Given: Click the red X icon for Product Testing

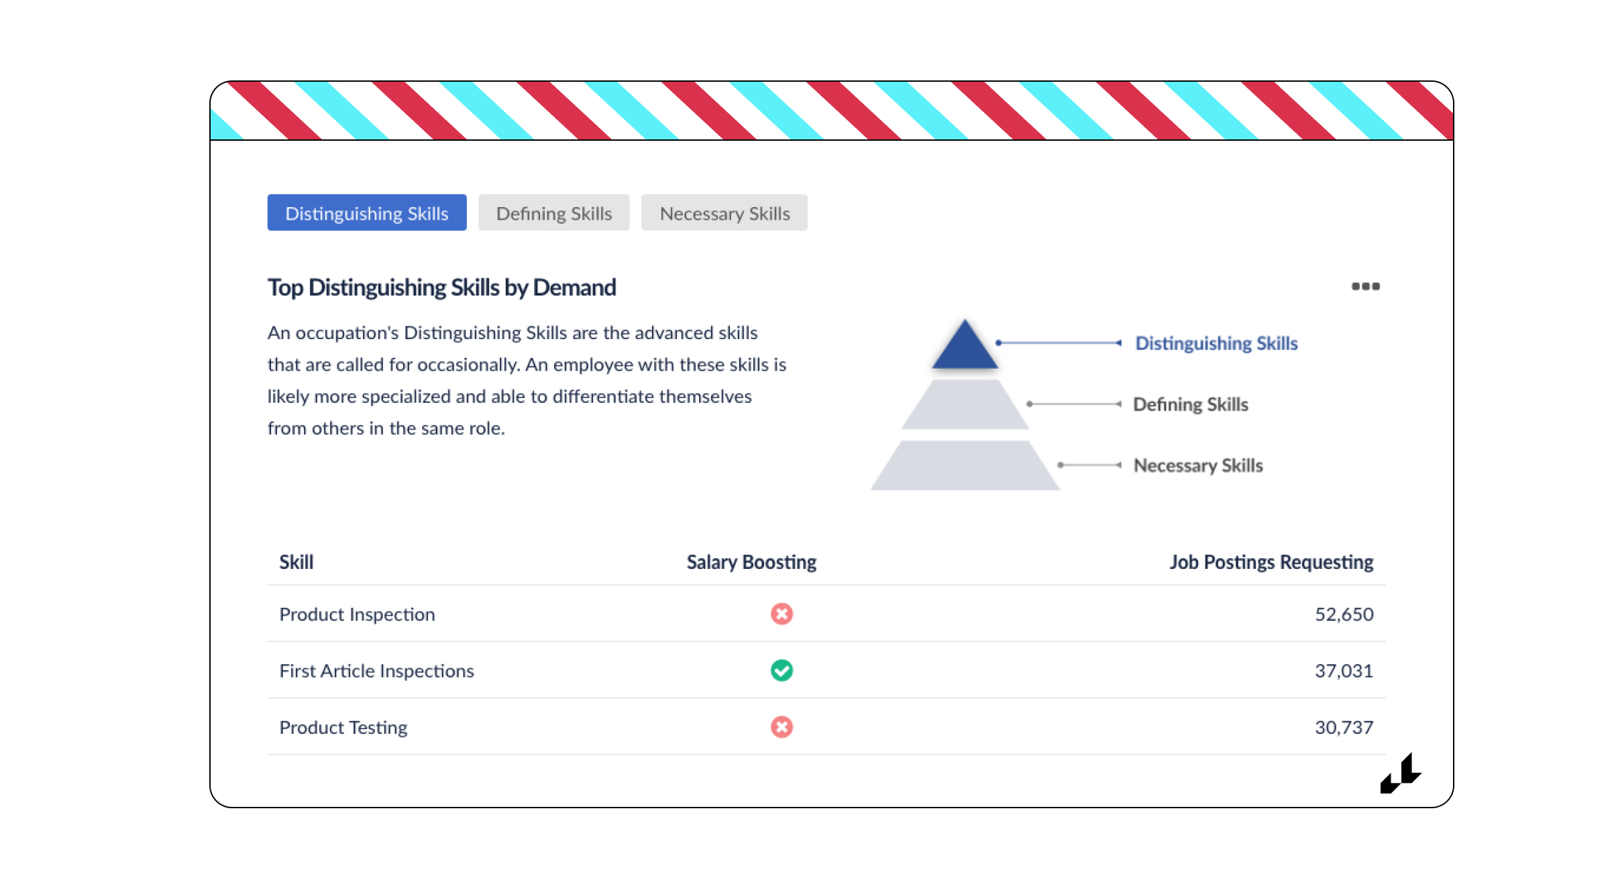Looking at the screenshot, I should click(782, 727).
